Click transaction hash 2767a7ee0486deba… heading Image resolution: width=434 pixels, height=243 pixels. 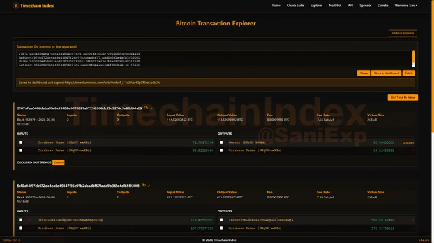[x=79, y=108]
